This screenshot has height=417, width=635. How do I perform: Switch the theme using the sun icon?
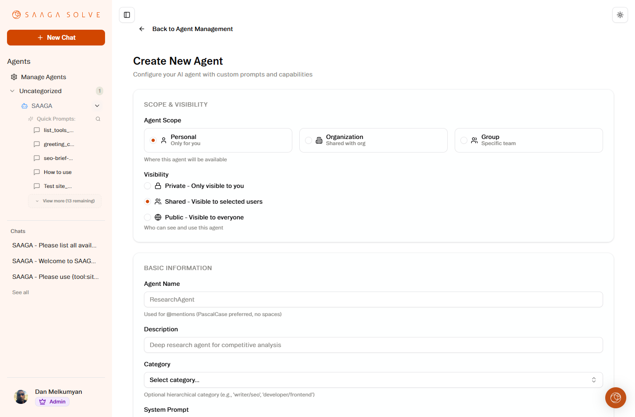click(620, 14)
